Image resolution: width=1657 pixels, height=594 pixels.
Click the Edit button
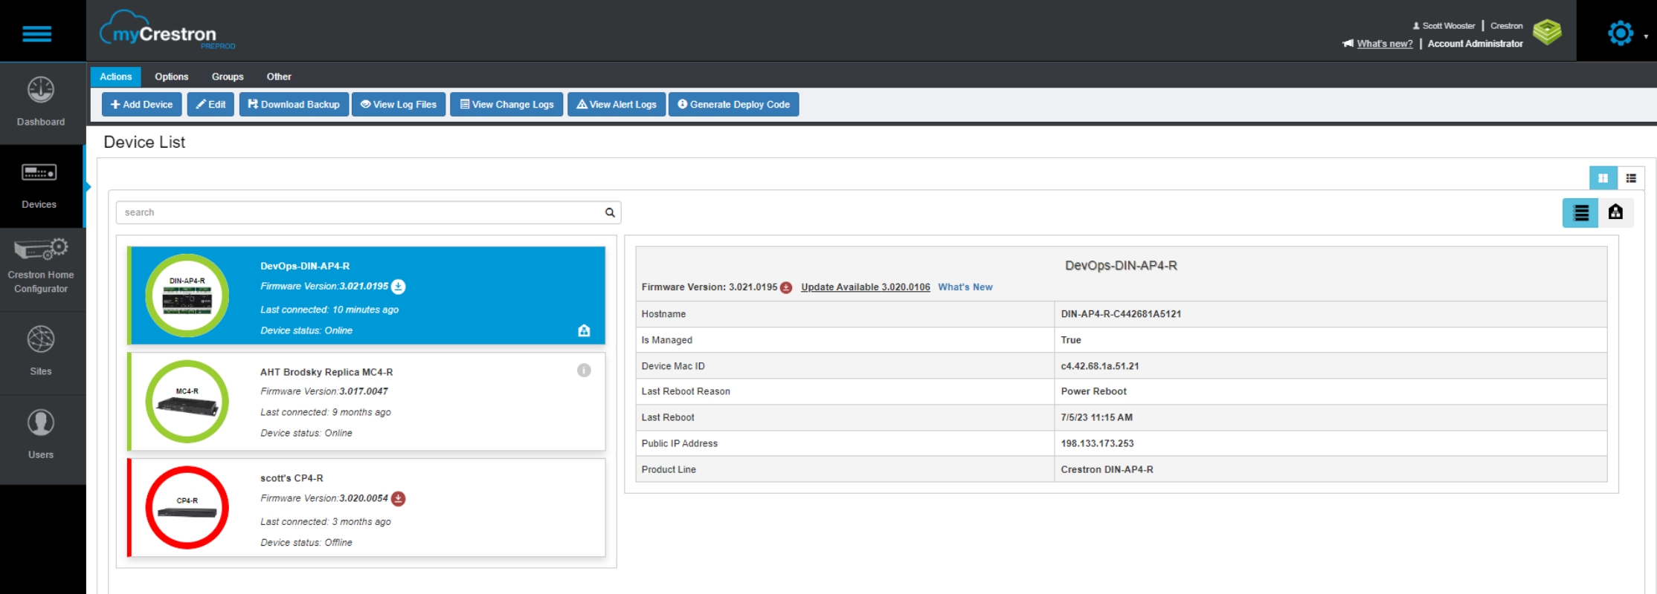(210, 105)
